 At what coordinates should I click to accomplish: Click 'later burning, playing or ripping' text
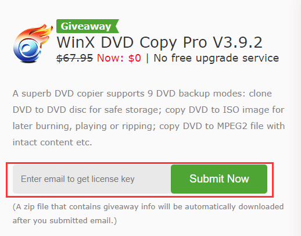click(84, 126)
